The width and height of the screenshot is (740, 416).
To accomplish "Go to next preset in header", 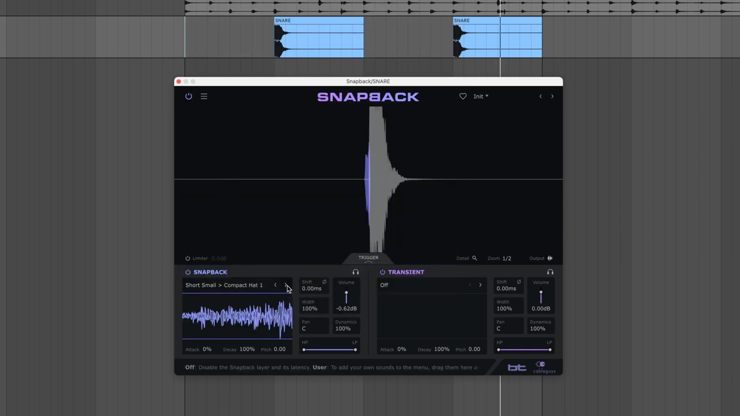I will pyautogui.click(x=552, y=96).
